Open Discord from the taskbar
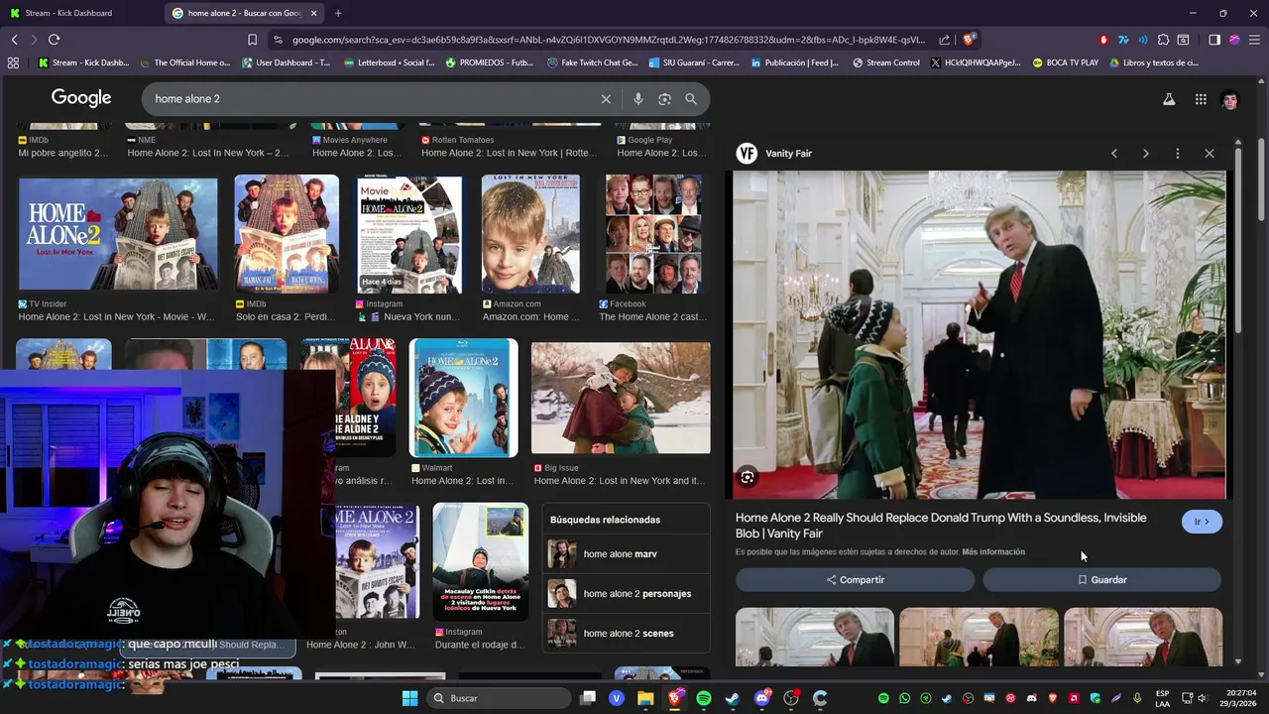The width and height of the screenshot is (1269, 714). coord(761,698)
